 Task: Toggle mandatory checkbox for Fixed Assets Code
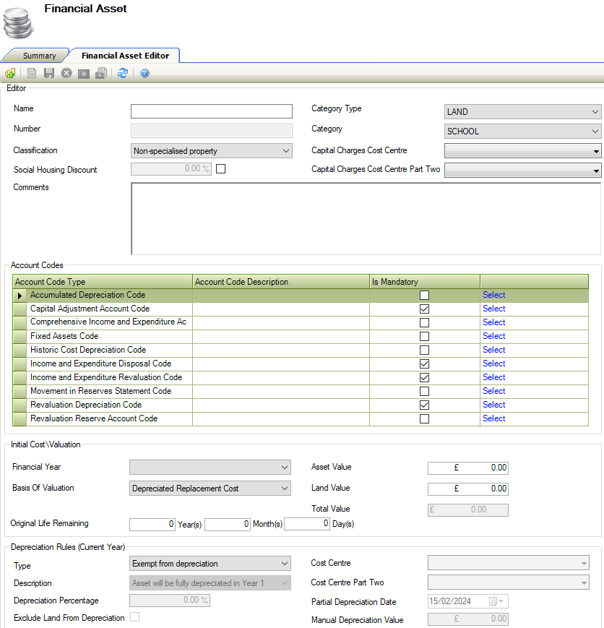click(424, 336)
